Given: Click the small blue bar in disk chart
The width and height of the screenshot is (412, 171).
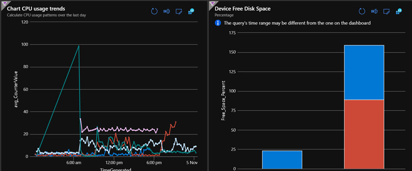Looking at the screenshot, I should point(282,159).
